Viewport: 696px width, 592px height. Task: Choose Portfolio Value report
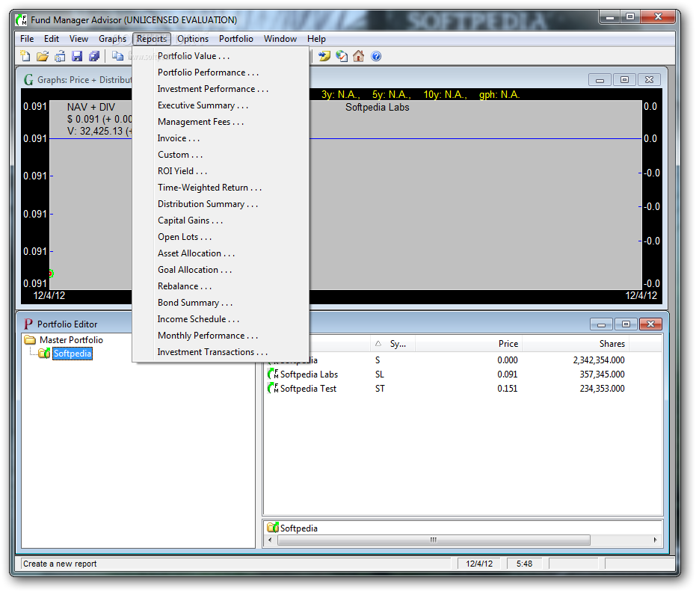220,56
